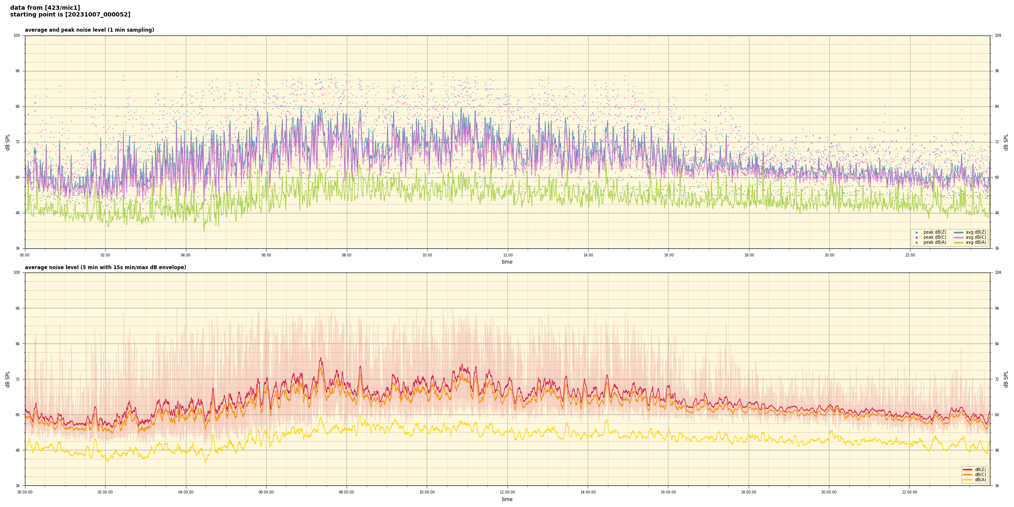Click the 'average and peak noise level' chart title

coord(89,30)
